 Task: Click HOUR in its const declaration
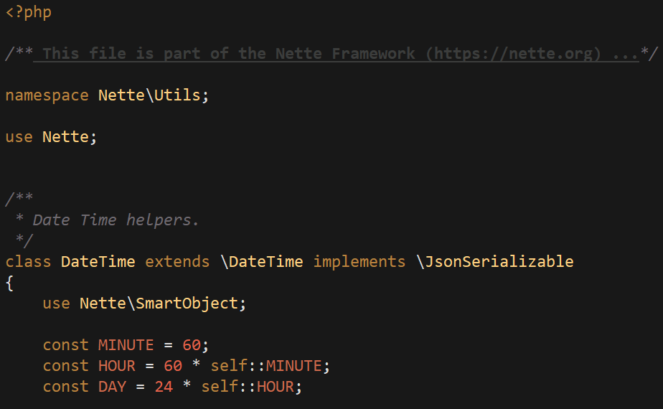(x=116, y=366)
